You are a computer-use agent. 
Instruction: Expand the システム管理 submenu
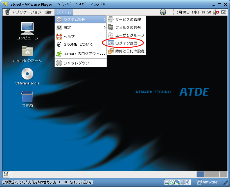click(x=80, y=19)
